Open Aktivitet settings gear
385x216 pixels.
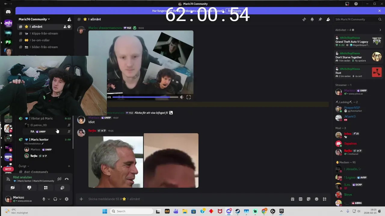click(x=353, y=30)
